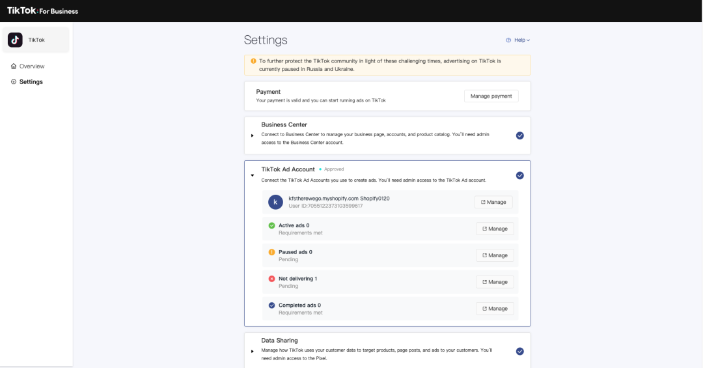
Task: Click the TikTok For Business logo
Action: [42, 11]
